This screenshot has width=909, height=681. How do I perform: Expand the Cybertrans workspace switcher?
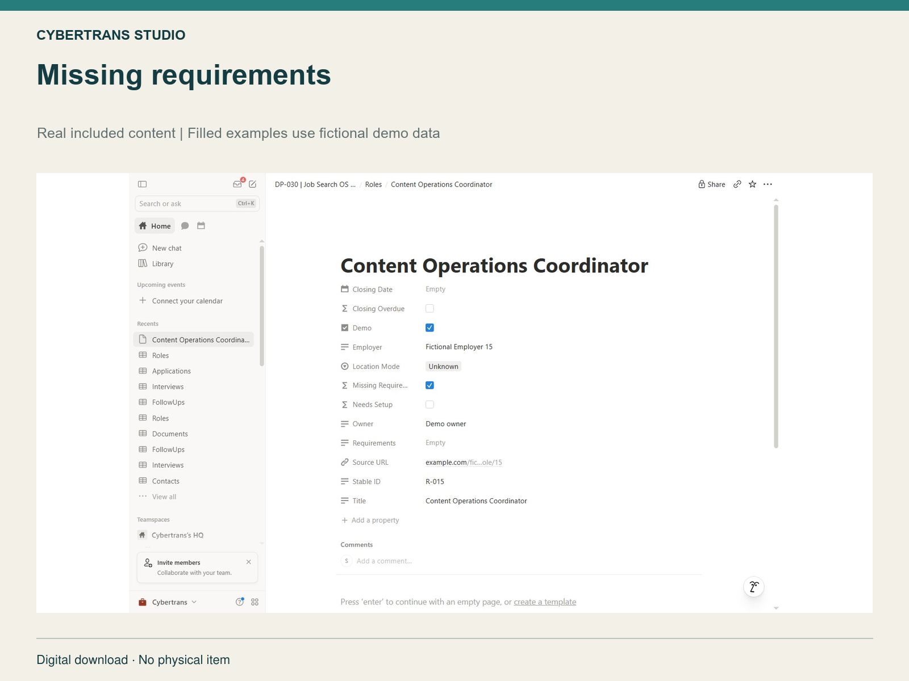pos(168,602)
